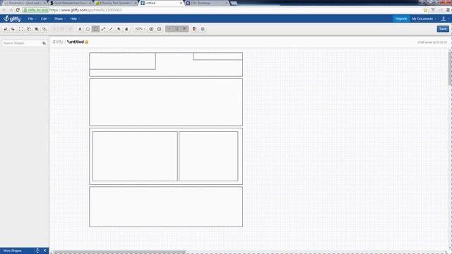Image resolution: width=452 pixels, height=254 pixels.
Task: Click the untitled document title
Action: tap(76, 42)
